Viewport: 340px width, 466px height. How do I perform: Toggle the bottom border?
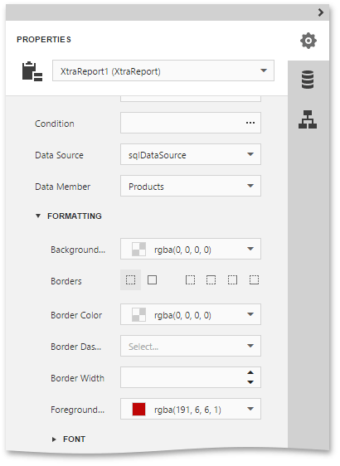(254, 279)
